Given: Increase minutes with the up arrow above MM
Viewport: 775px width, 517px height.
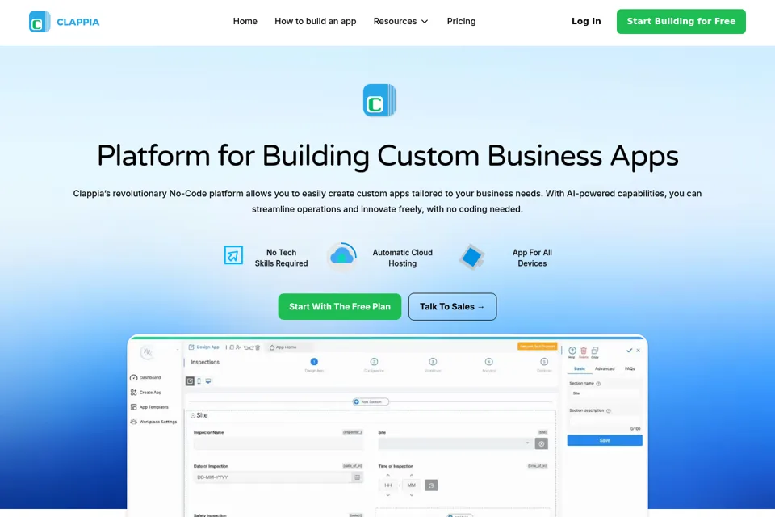Looking at the screenshot, I should tap(411, 476).
